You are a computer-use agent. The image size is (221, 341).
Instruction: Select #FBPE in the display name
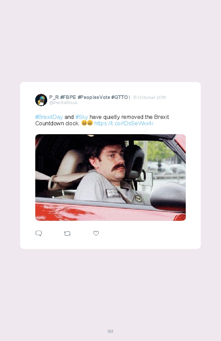coord(68,97)
